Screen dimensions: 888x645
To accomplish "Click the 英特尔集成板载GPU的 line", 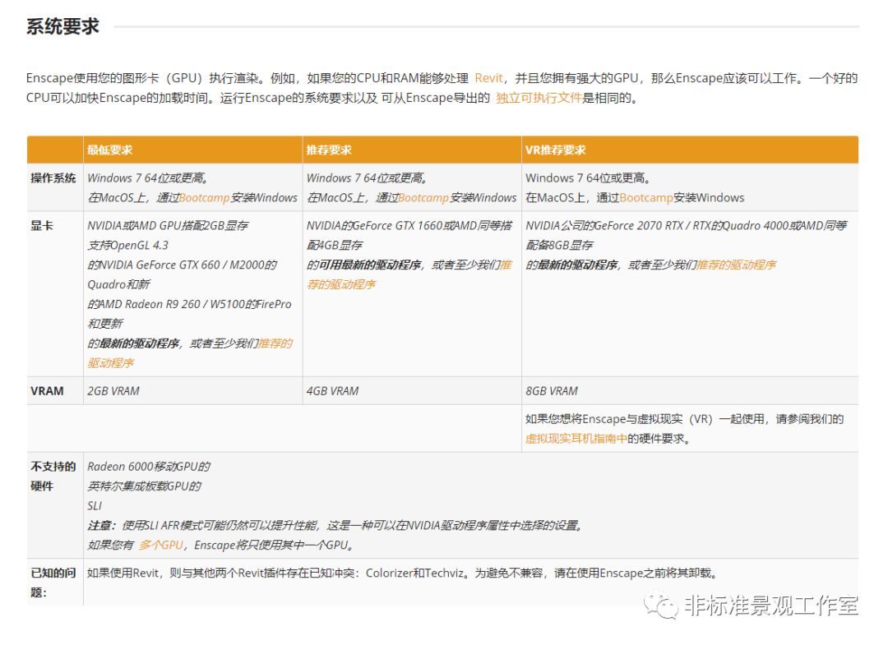I will (x=145, y=486).
